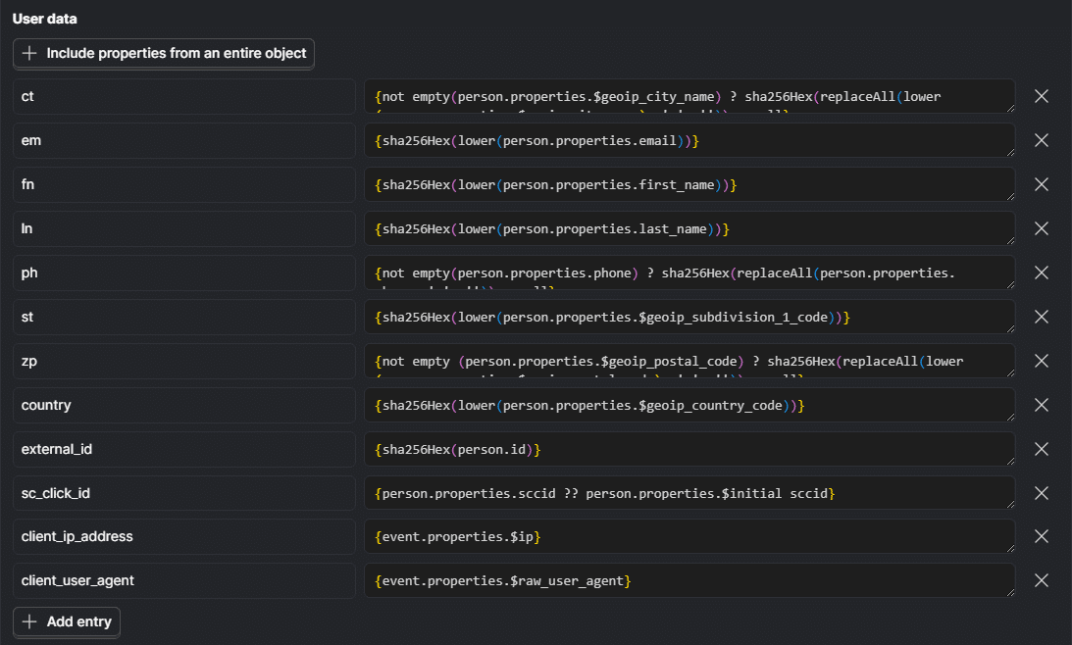Delete the st row via X icon
Image resolution: width=1072 pixels, height=645 pixels.
click(x=1042, y=317)
